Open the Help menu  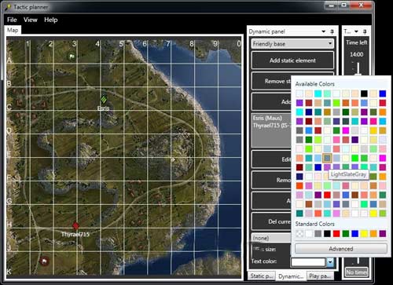(51, 20)
